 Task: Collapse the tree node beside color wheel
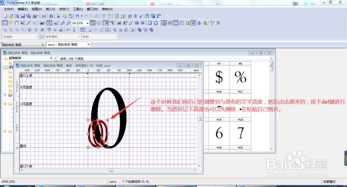5,95
